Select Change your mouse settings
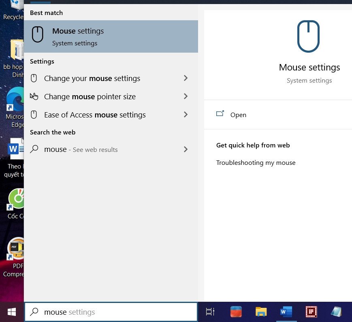 92,78
